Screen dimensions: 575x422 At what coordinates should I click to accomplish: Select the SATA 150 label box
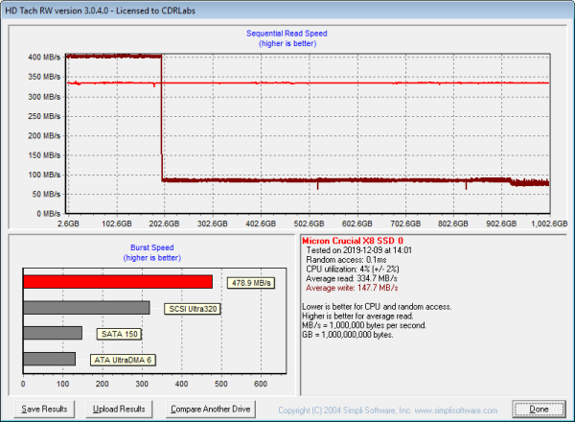pyautogui.click(x=120, y=334)
